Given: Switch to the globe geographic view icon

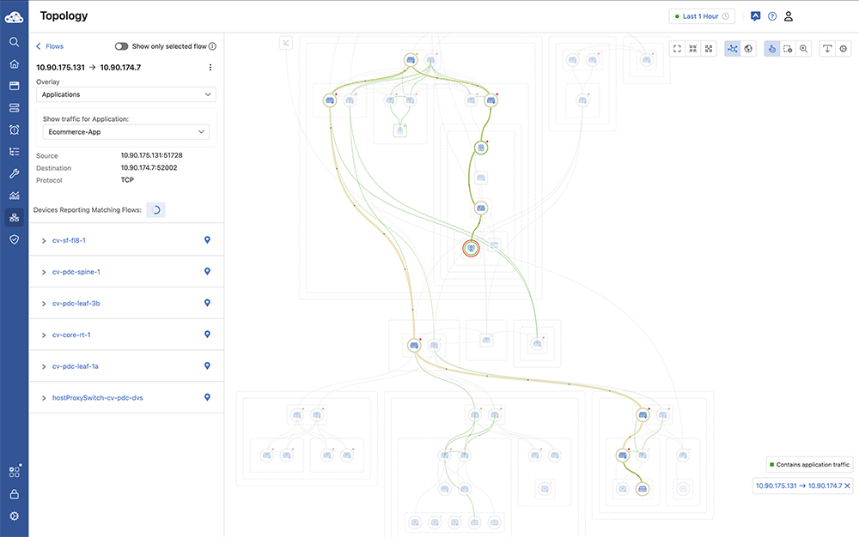Looking at the screenshot, I should pyautogui.click(x=748, y=49).
